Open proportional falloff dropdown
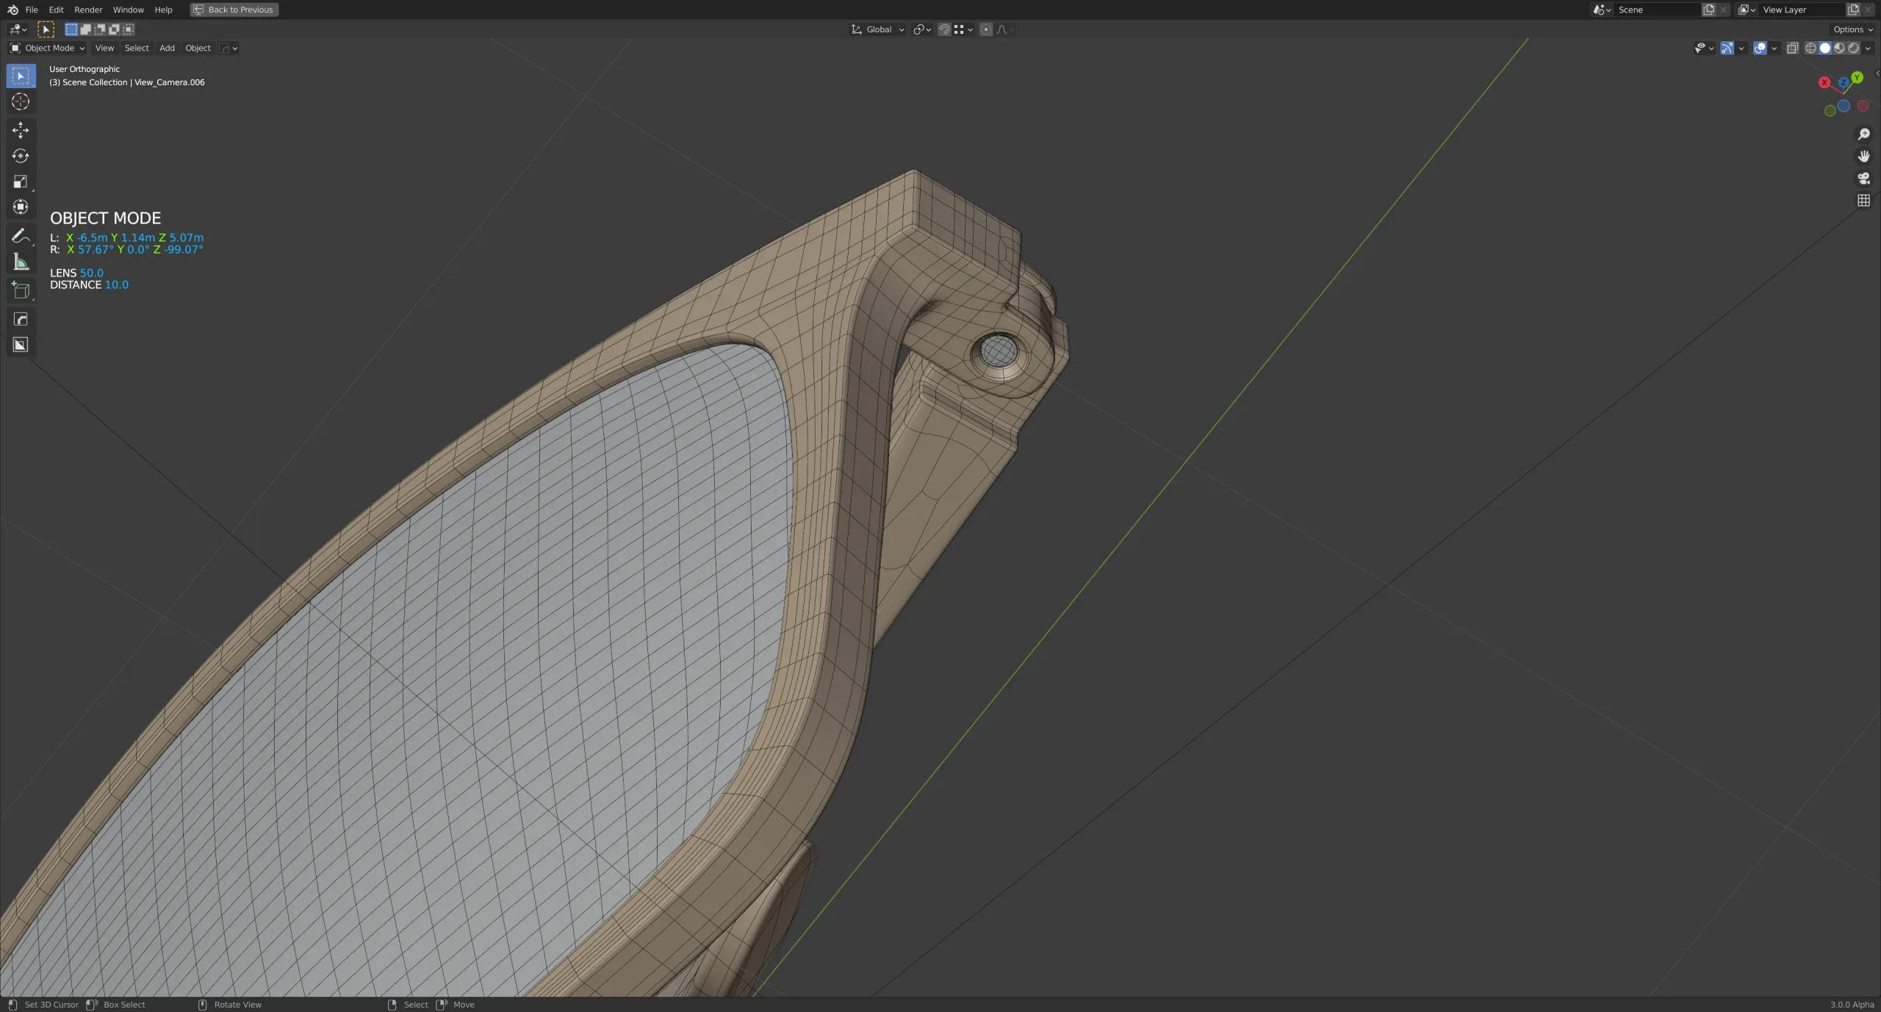The height and width of the screenshot is (1012, 1881). tap(1005, 29)
